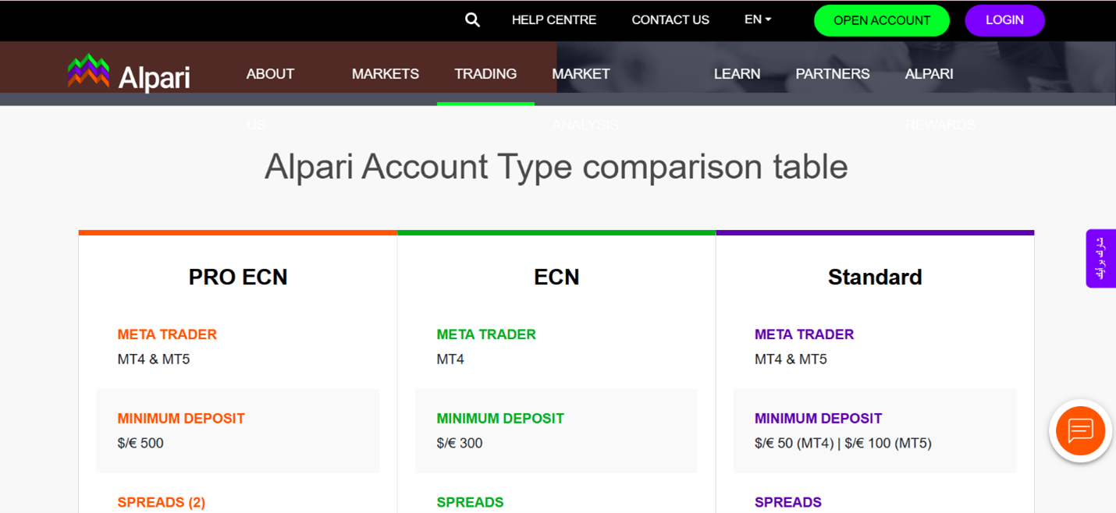Click the '$/€ 500' deposit value

140,444
